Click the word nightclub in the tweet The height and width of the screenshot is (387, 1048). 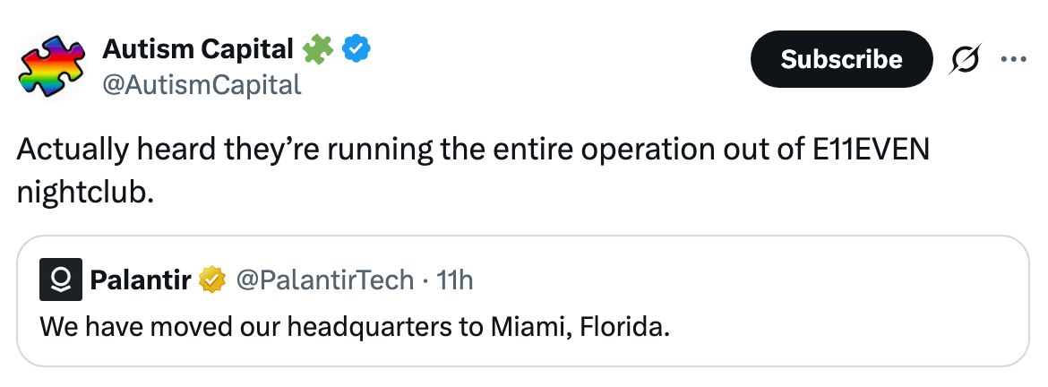(86, 193)
